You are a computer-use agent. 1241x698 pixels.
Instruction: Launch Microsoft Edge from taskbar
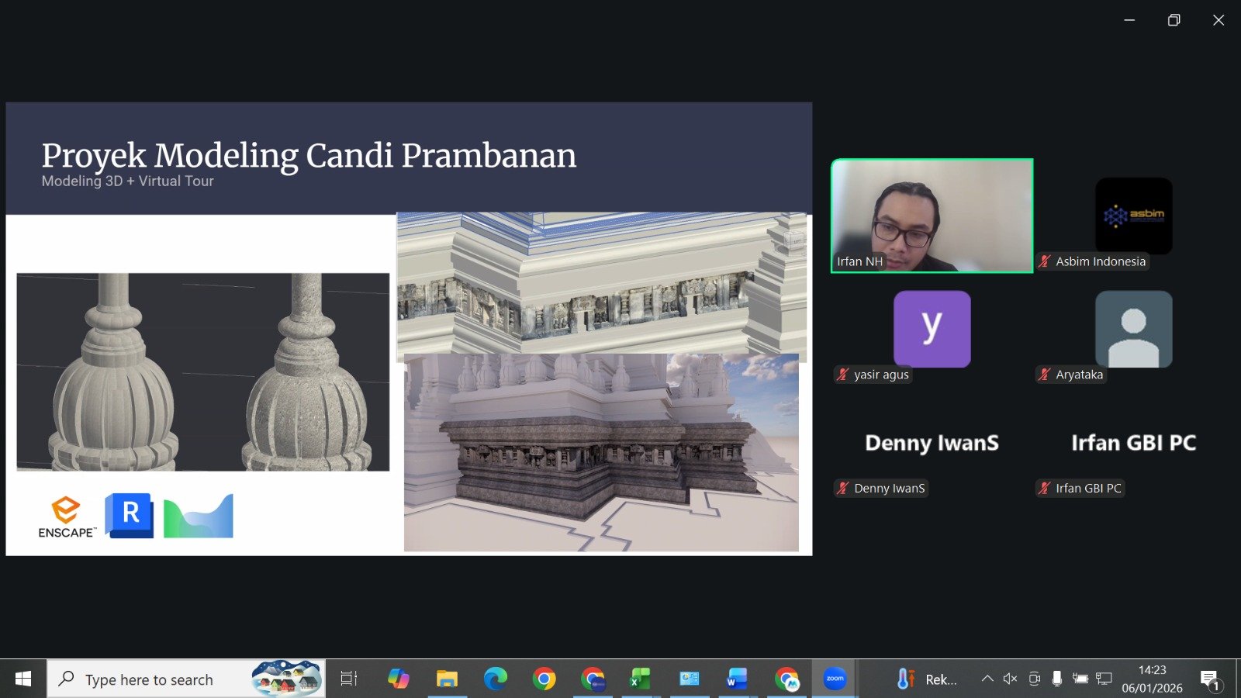pos(495,679)
